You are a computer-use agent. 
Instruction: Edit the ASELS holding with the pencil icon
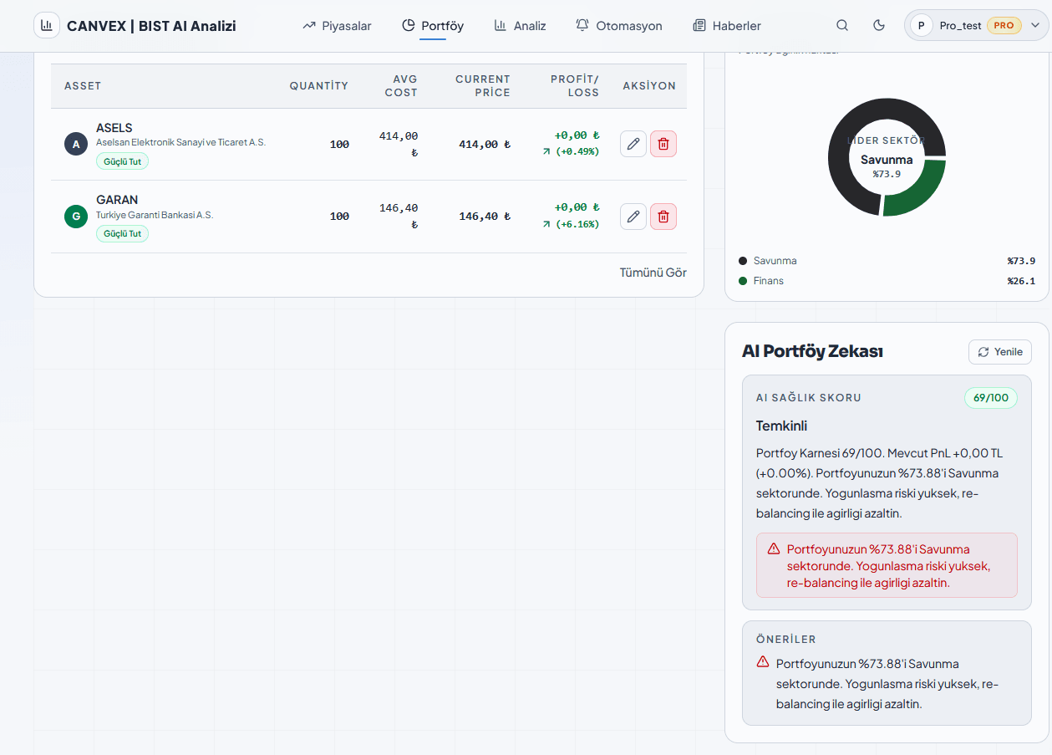pos(633,144)
